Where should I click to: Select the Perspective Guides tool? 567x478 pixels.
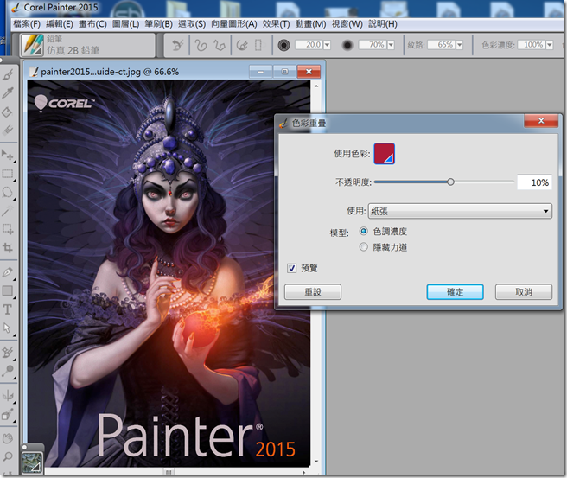pyautogui.click(x=8, y=414)
